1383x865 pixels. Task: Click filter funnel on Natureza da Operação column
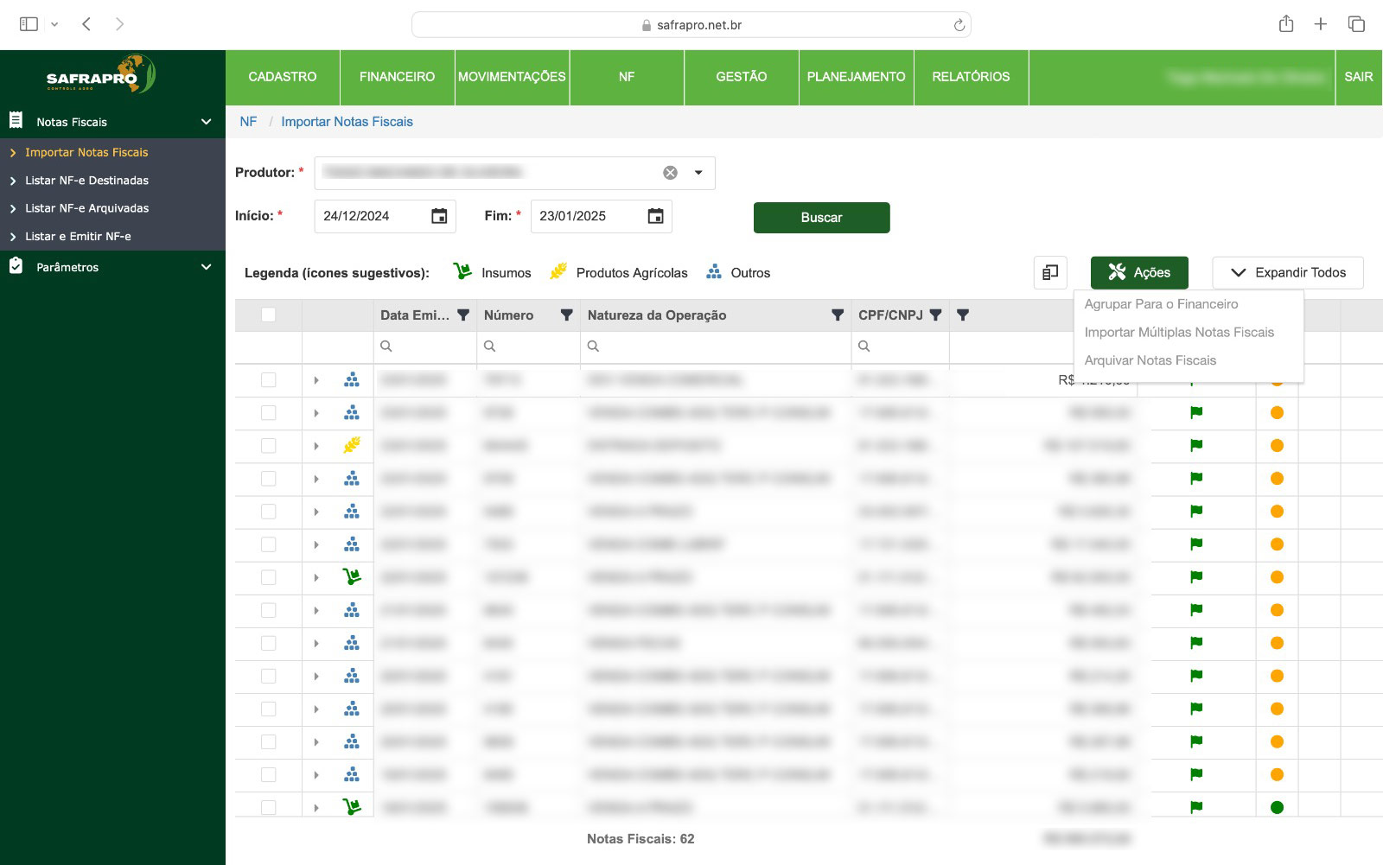(x=837, y=315)
